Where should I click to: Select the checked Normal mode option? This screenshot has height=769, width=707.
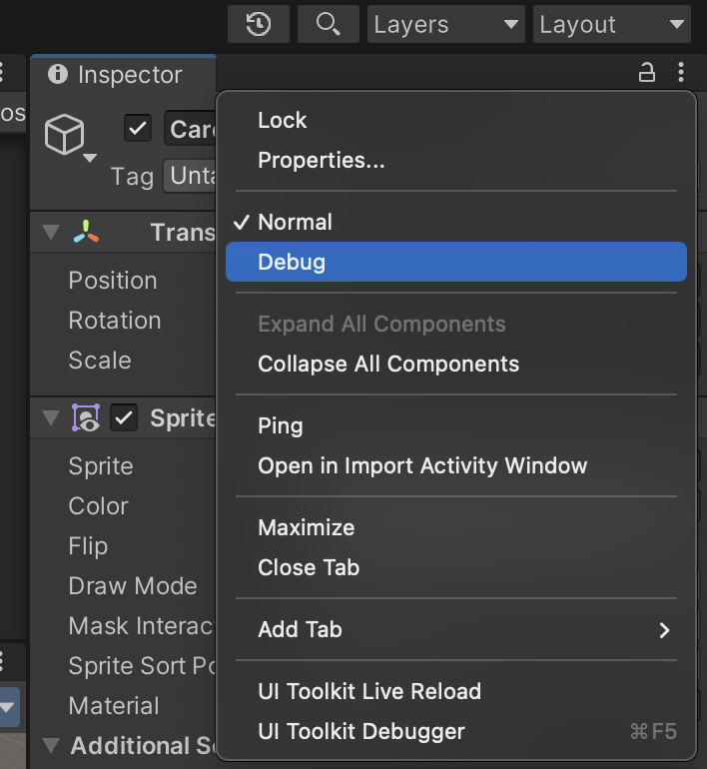(x=296, y=222)
